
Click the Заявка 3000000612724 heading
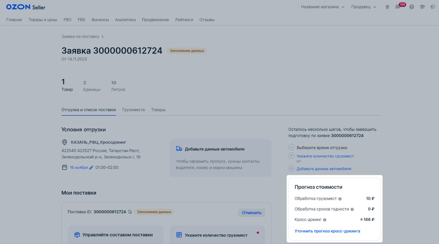(x=112, y=50)
